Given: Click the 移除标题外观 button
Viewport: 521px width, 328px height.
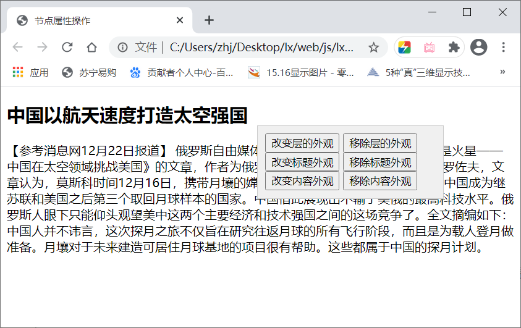Looking at the screenshot, I should click(380, 162).
